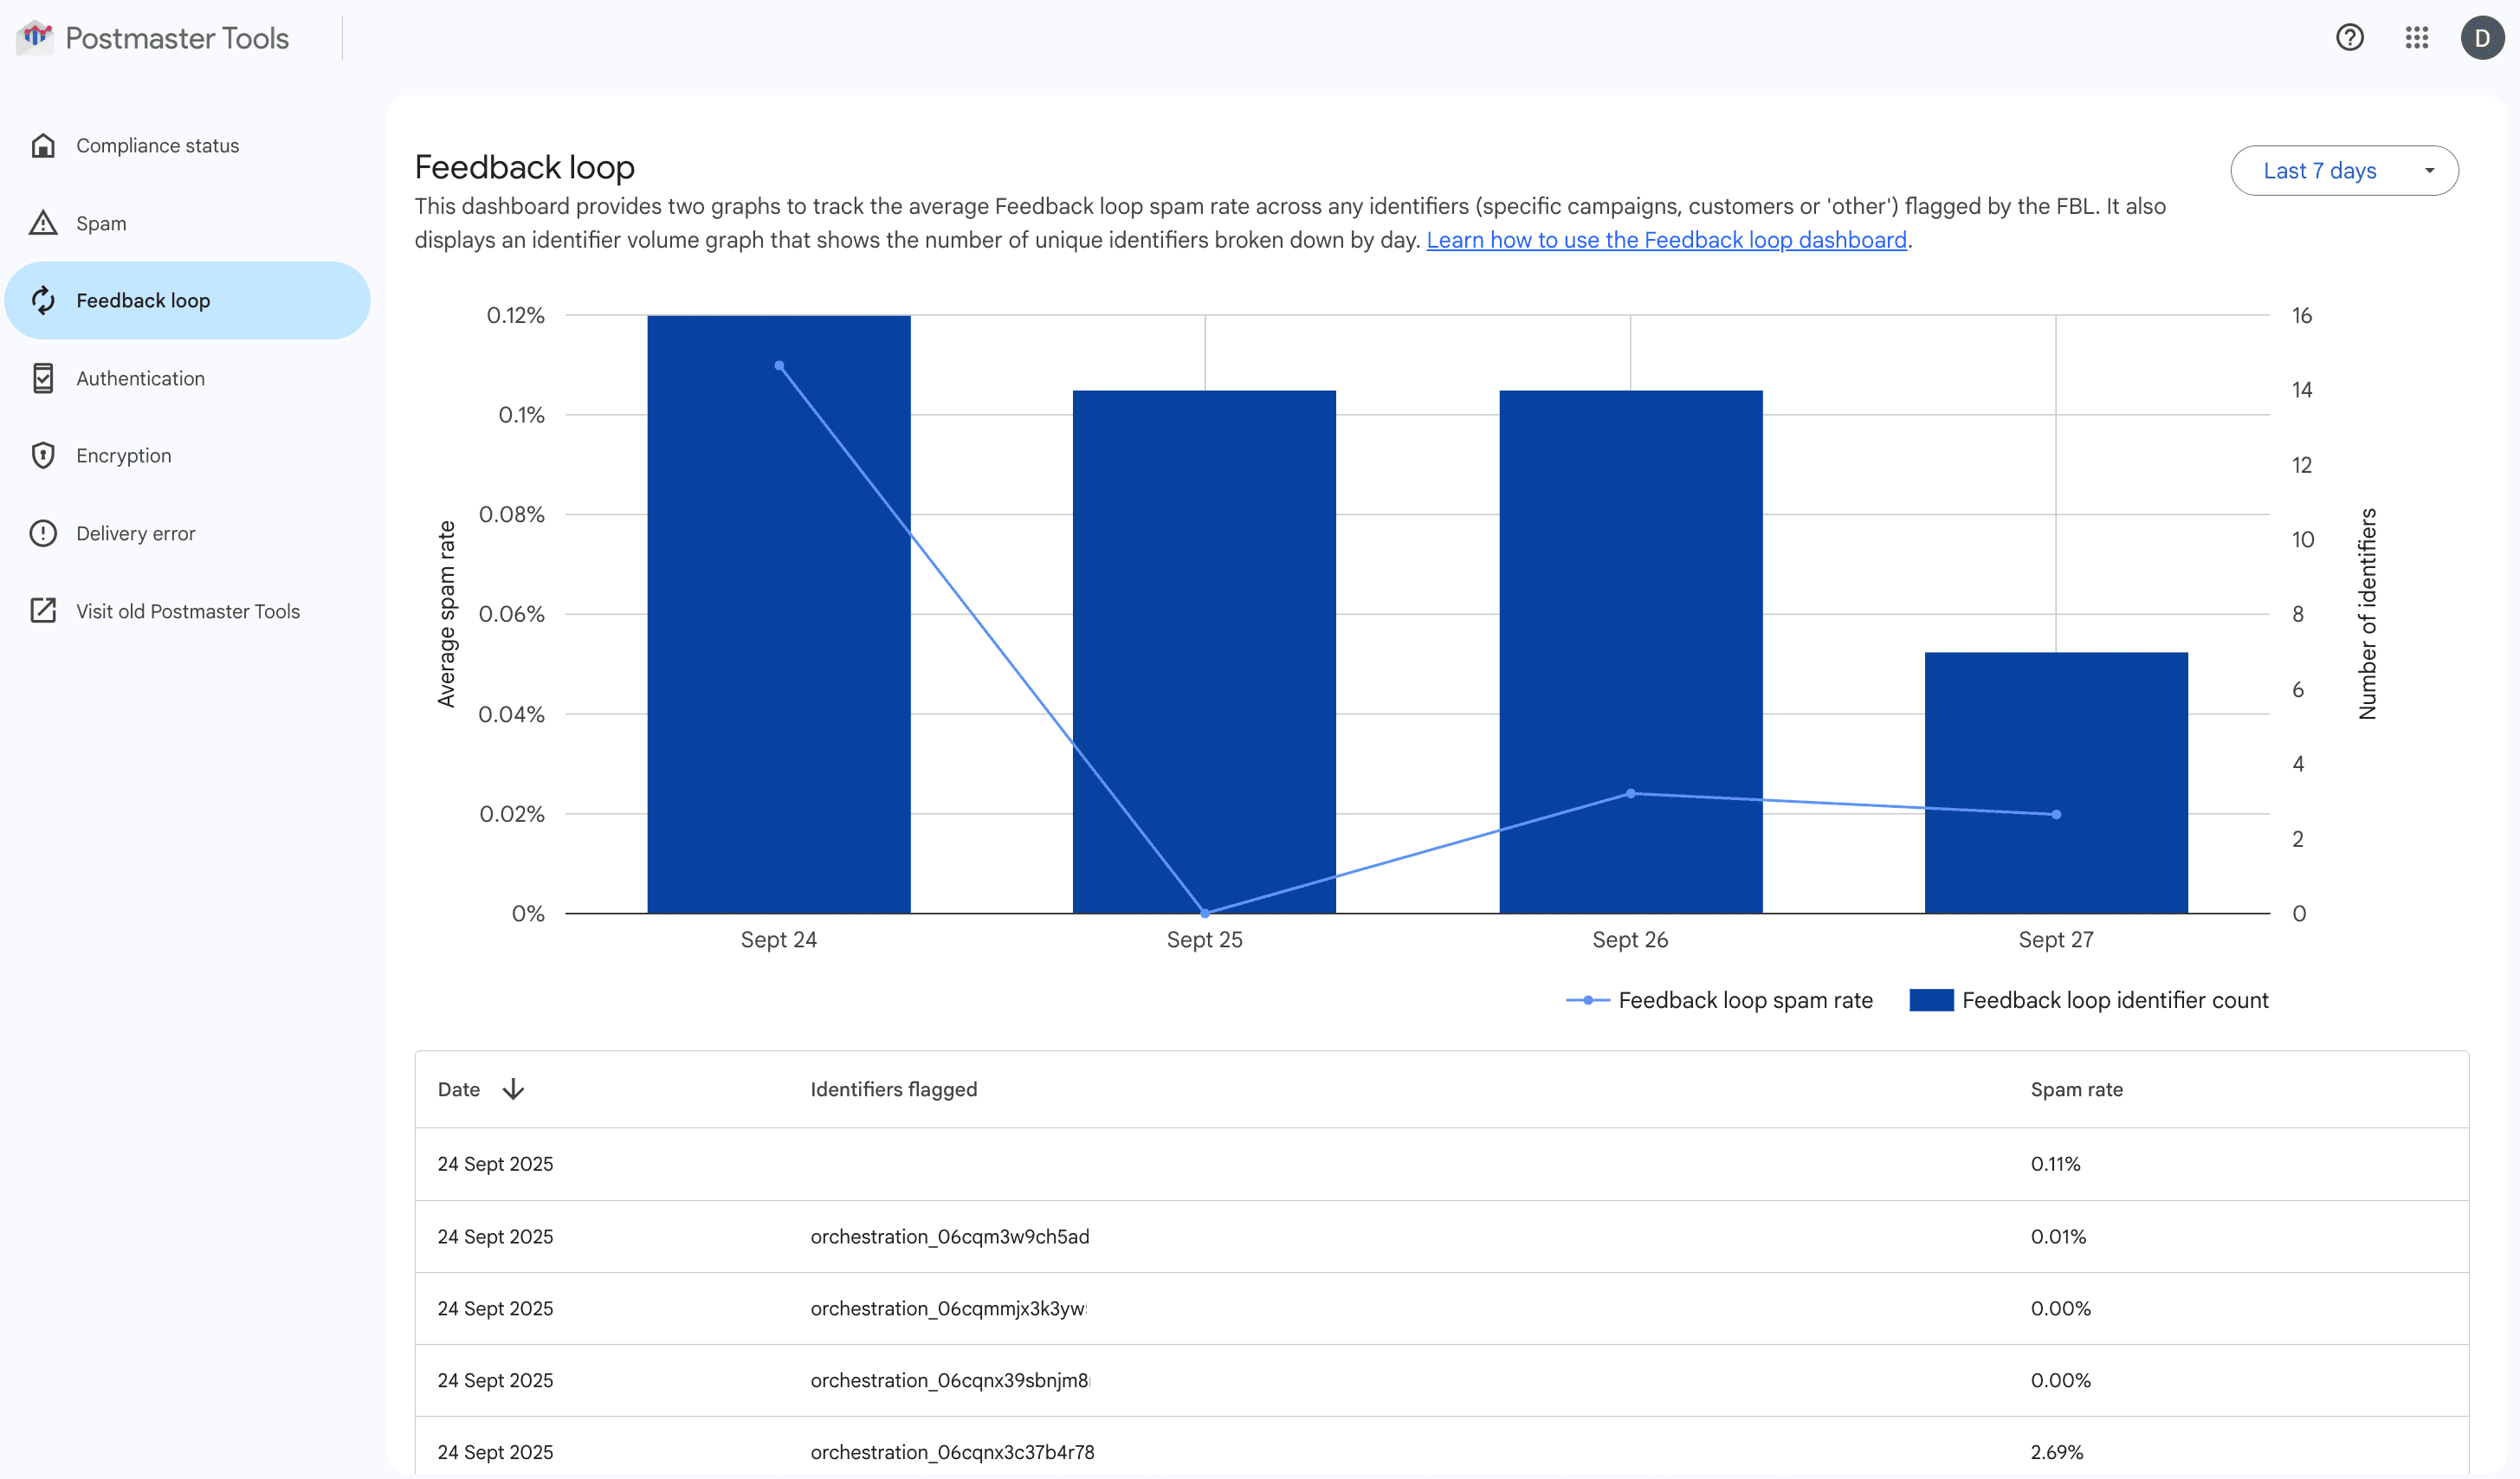The height and width of the screenshot is (1479, 2520).
Task: Click the Encryption shield icon
Action: click(43, 456)
